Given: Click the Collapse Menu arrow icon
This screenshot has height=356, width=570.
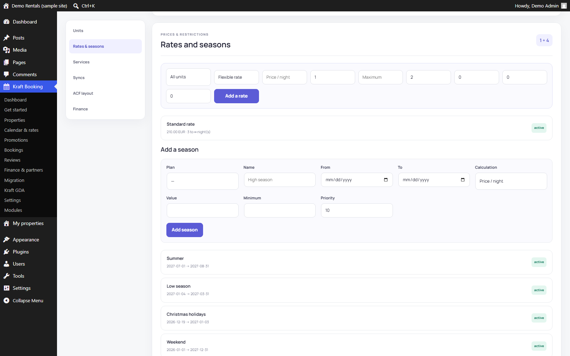Looking at the screenshot, I should coord(6,300).
